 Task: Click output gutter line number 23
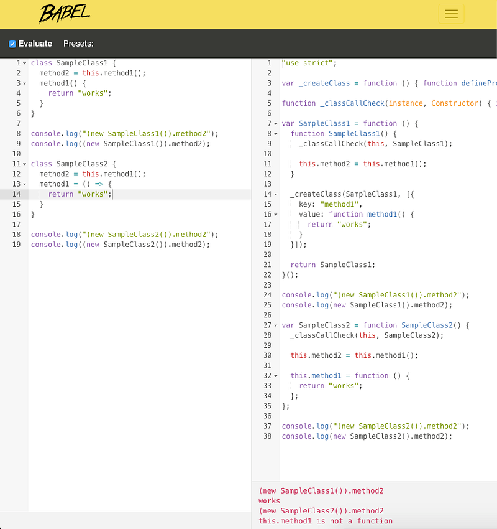[267, 285]
